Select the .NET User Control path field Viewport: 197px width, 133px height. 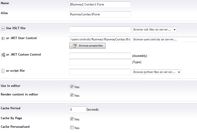(100, 39)
